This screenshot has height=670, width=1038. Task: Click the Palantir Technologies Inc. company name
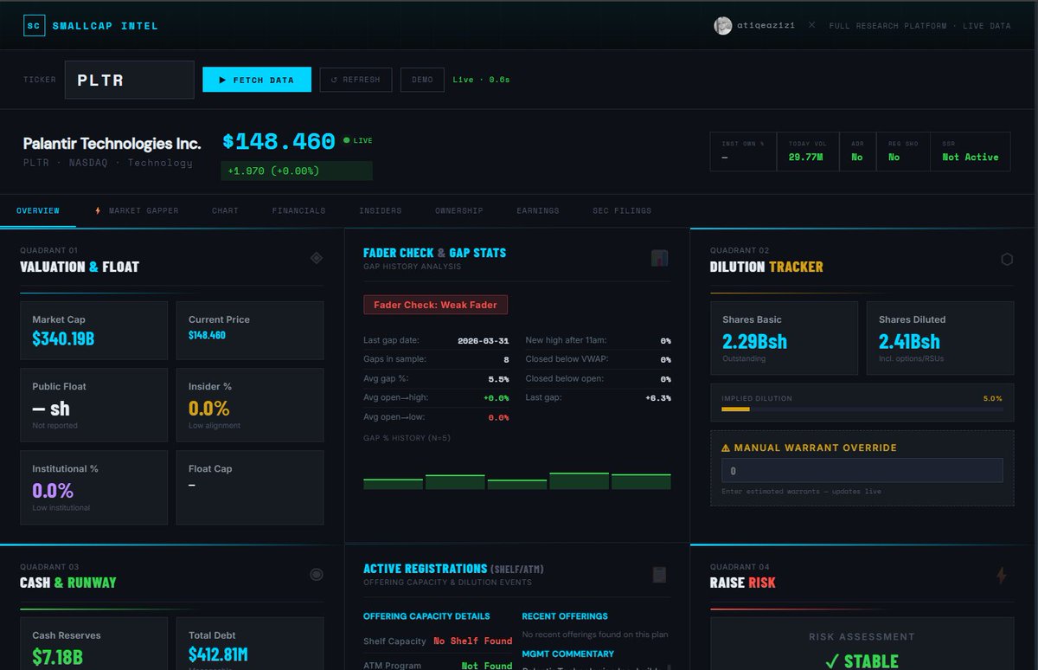[x=112, y=144]
